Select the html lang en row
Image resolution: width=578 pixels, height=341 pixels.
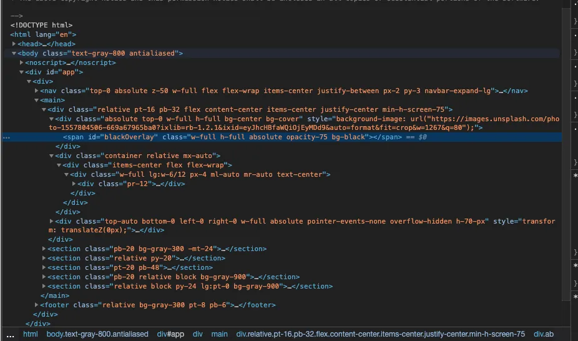click(43, 34)
